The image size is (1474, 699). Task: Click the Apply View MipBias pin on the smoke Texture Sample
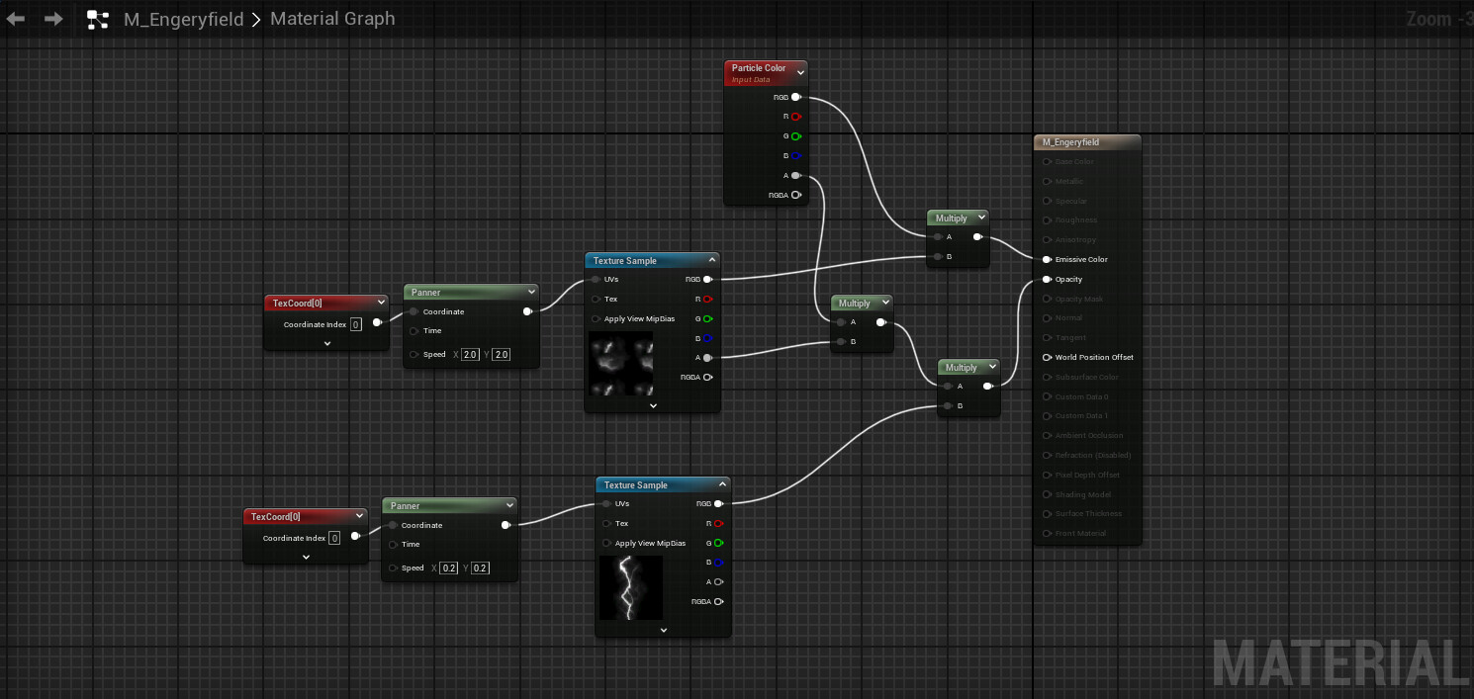point(596,318)
